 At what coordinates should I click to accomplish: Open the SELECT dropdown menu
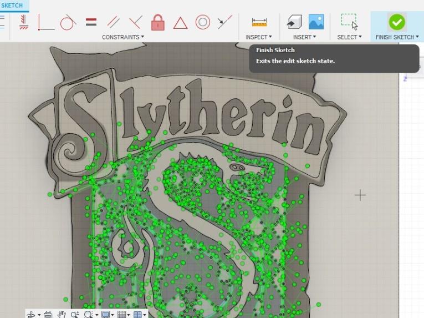tap(349, 37)
